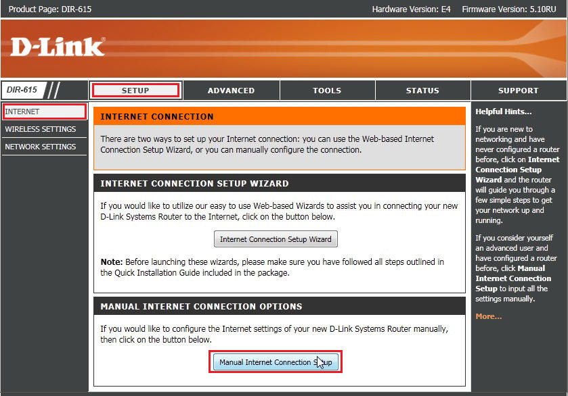Click the Hardware Version: E4 text

(x=411, y=9)
